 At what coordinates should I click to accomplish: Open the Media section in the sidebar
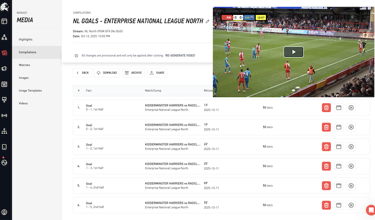5,52
